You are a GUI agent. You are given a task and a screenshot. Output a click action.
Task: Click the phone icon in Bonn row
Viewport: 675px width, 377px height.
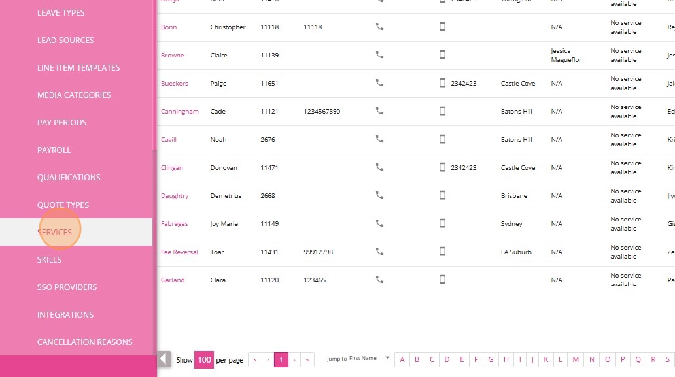click(379, 27)
